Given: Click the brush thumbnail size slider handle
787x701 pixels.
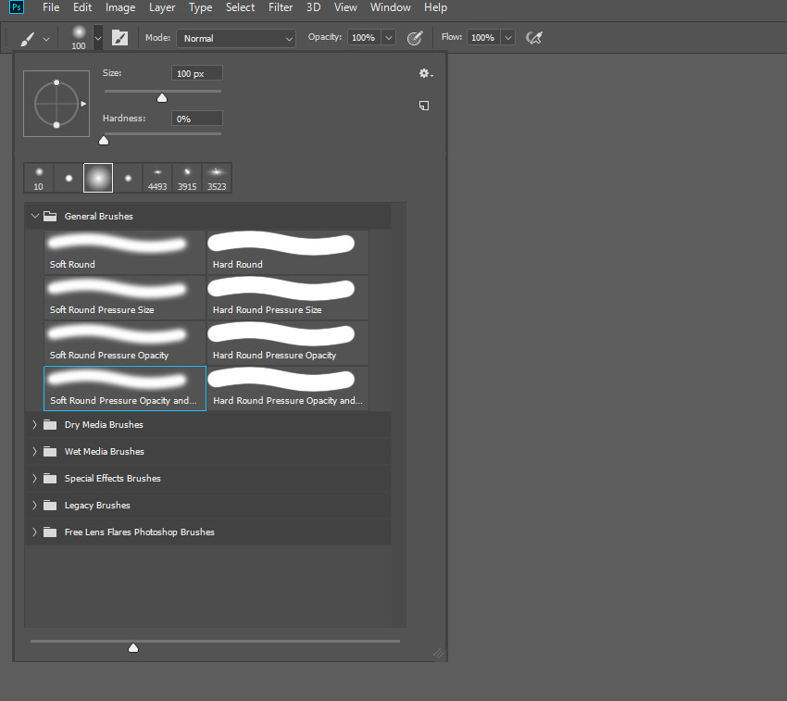Looking at the screenshot, I should (x=133, y=648).
